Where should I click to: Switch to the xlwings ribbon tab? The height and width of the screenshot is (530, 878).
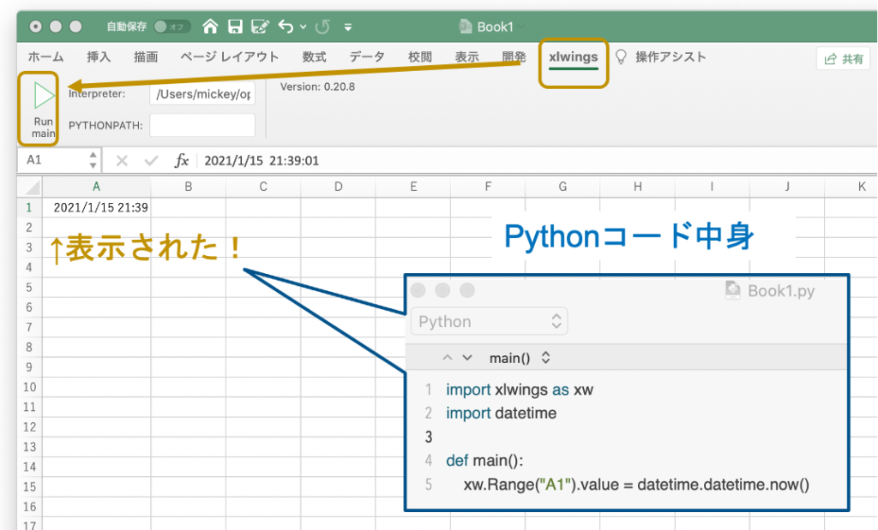(x=573, y=57)
